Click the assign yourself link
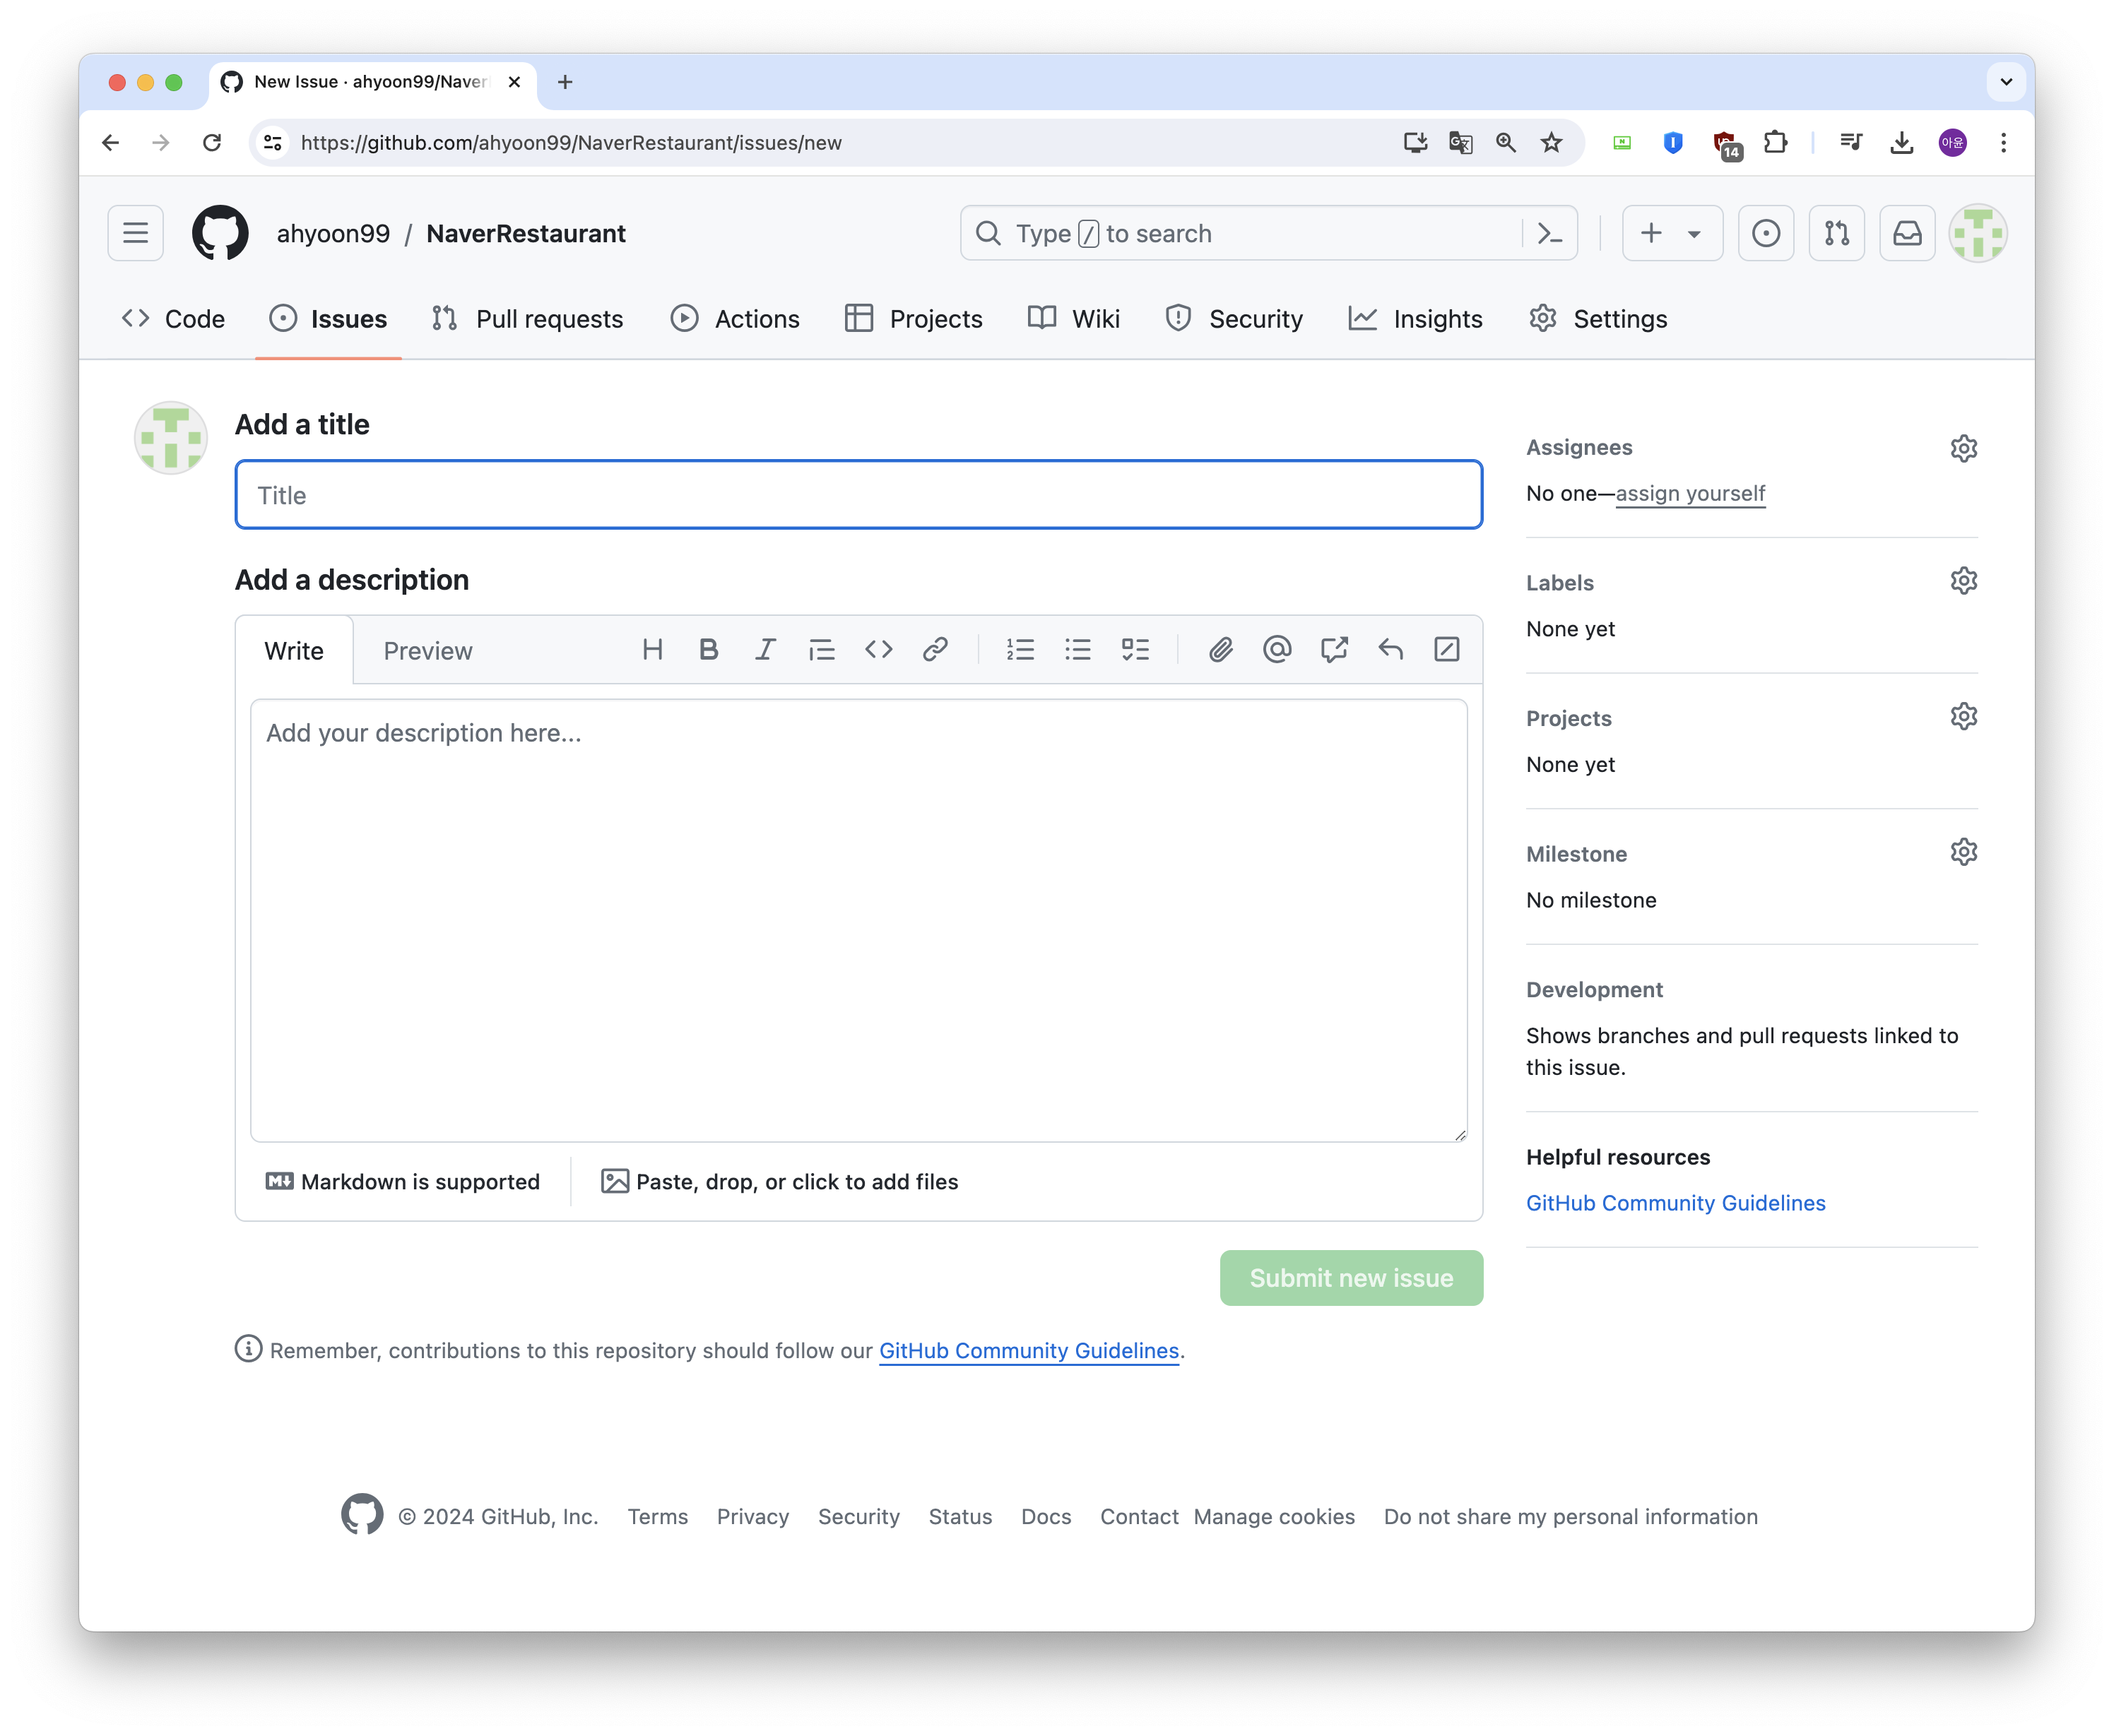Viewport: 2114px width, 1736px height. (x=1690, y=494)
